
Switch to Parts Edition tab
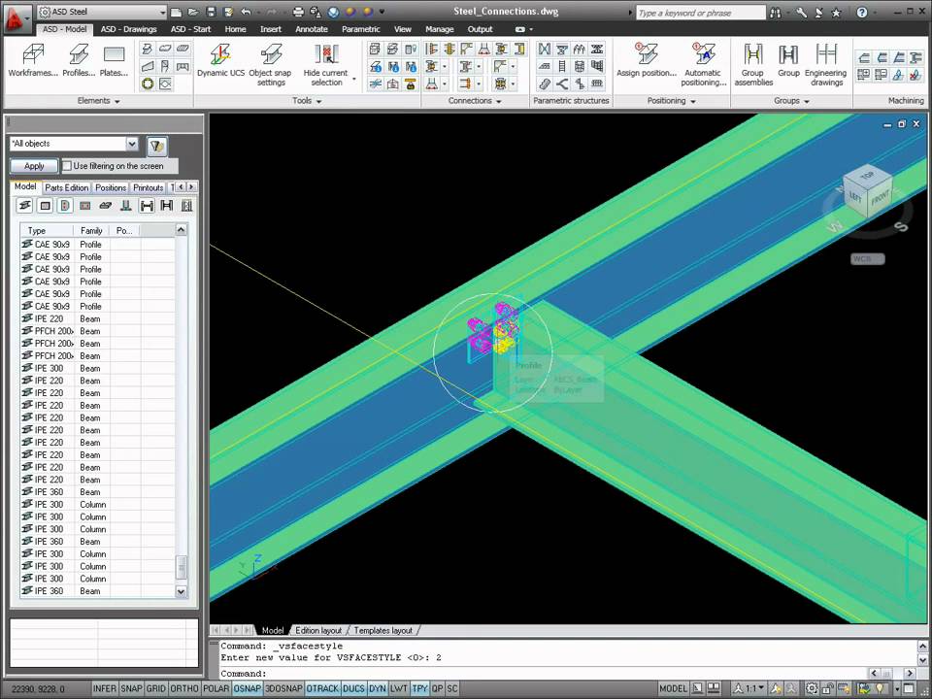pos(67,187)
